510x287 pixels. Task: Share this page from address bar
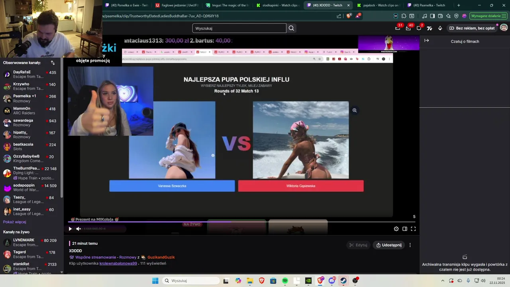click(339, 16)
